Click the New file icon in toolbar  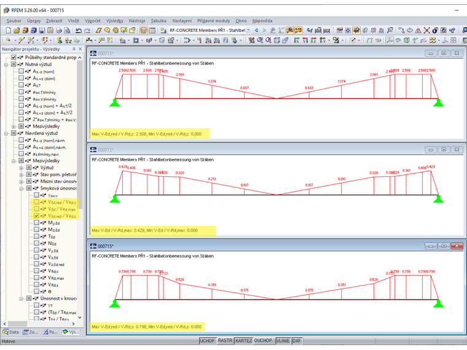click(7, 30)
